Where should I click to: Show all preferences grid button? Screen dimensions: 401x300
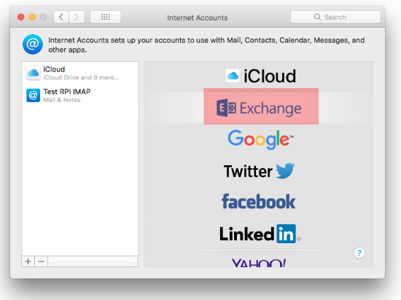pyautogui.click(x=106, y=17)
